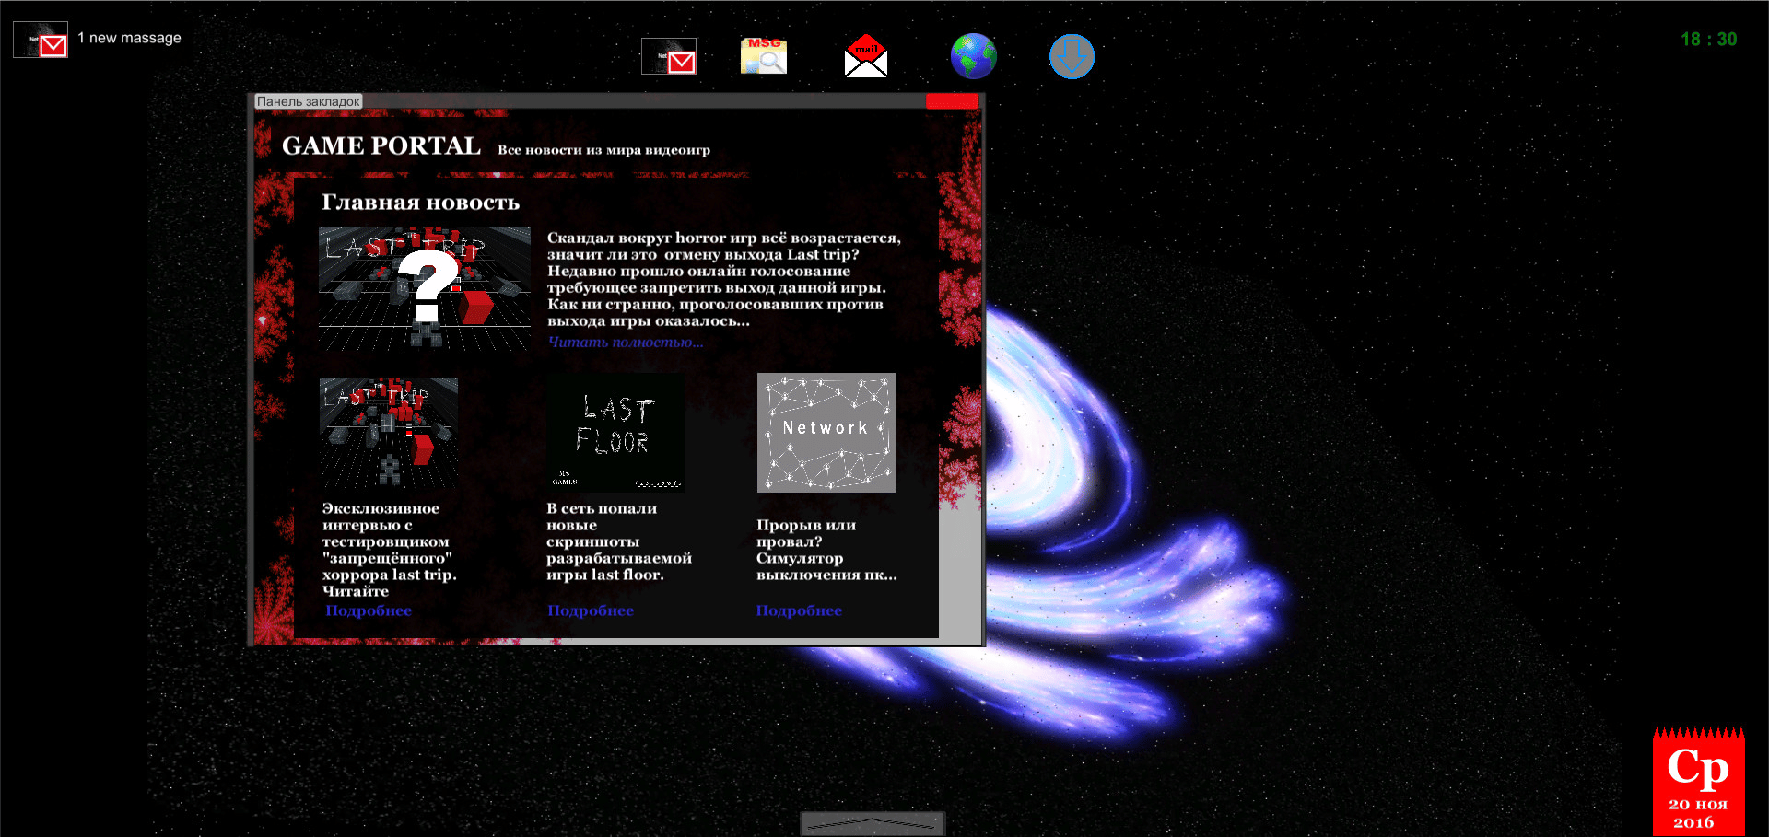Click the small Last Trip thumbnail
Image resolution: width=1769 pixels, height=837 pixels.
click(x=389, y=432)
